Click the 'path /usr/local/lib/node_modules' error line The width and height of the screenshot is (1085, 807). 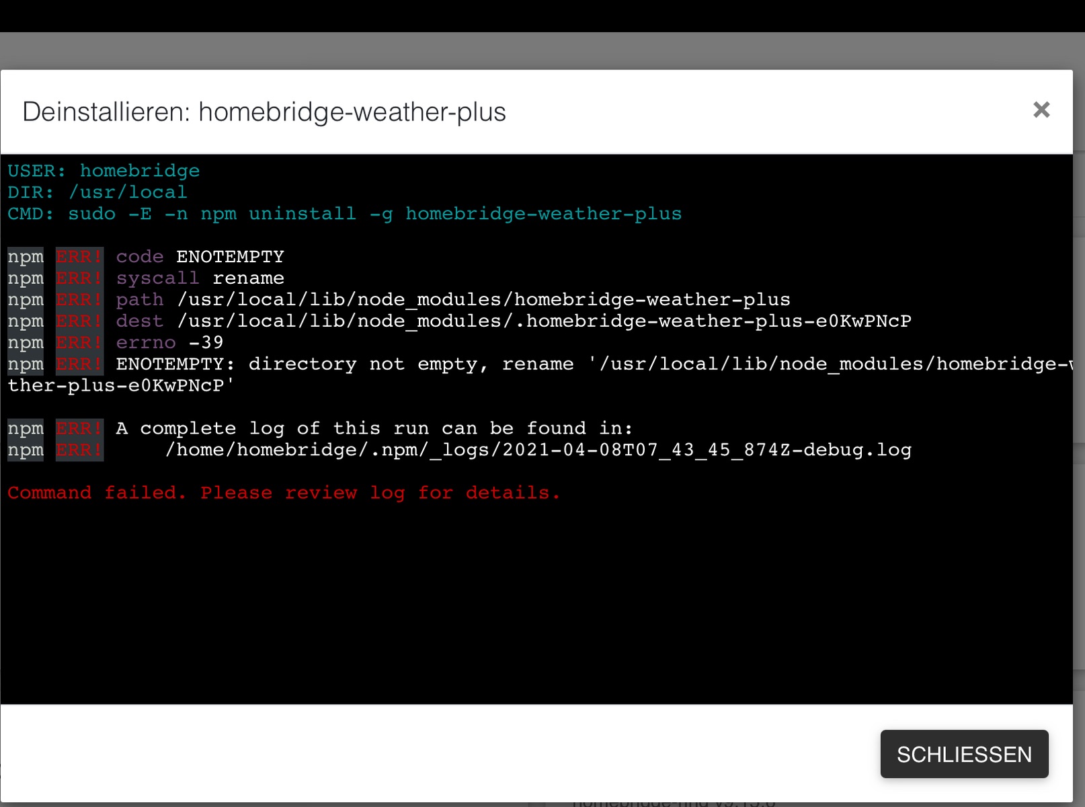coord(452,300)
